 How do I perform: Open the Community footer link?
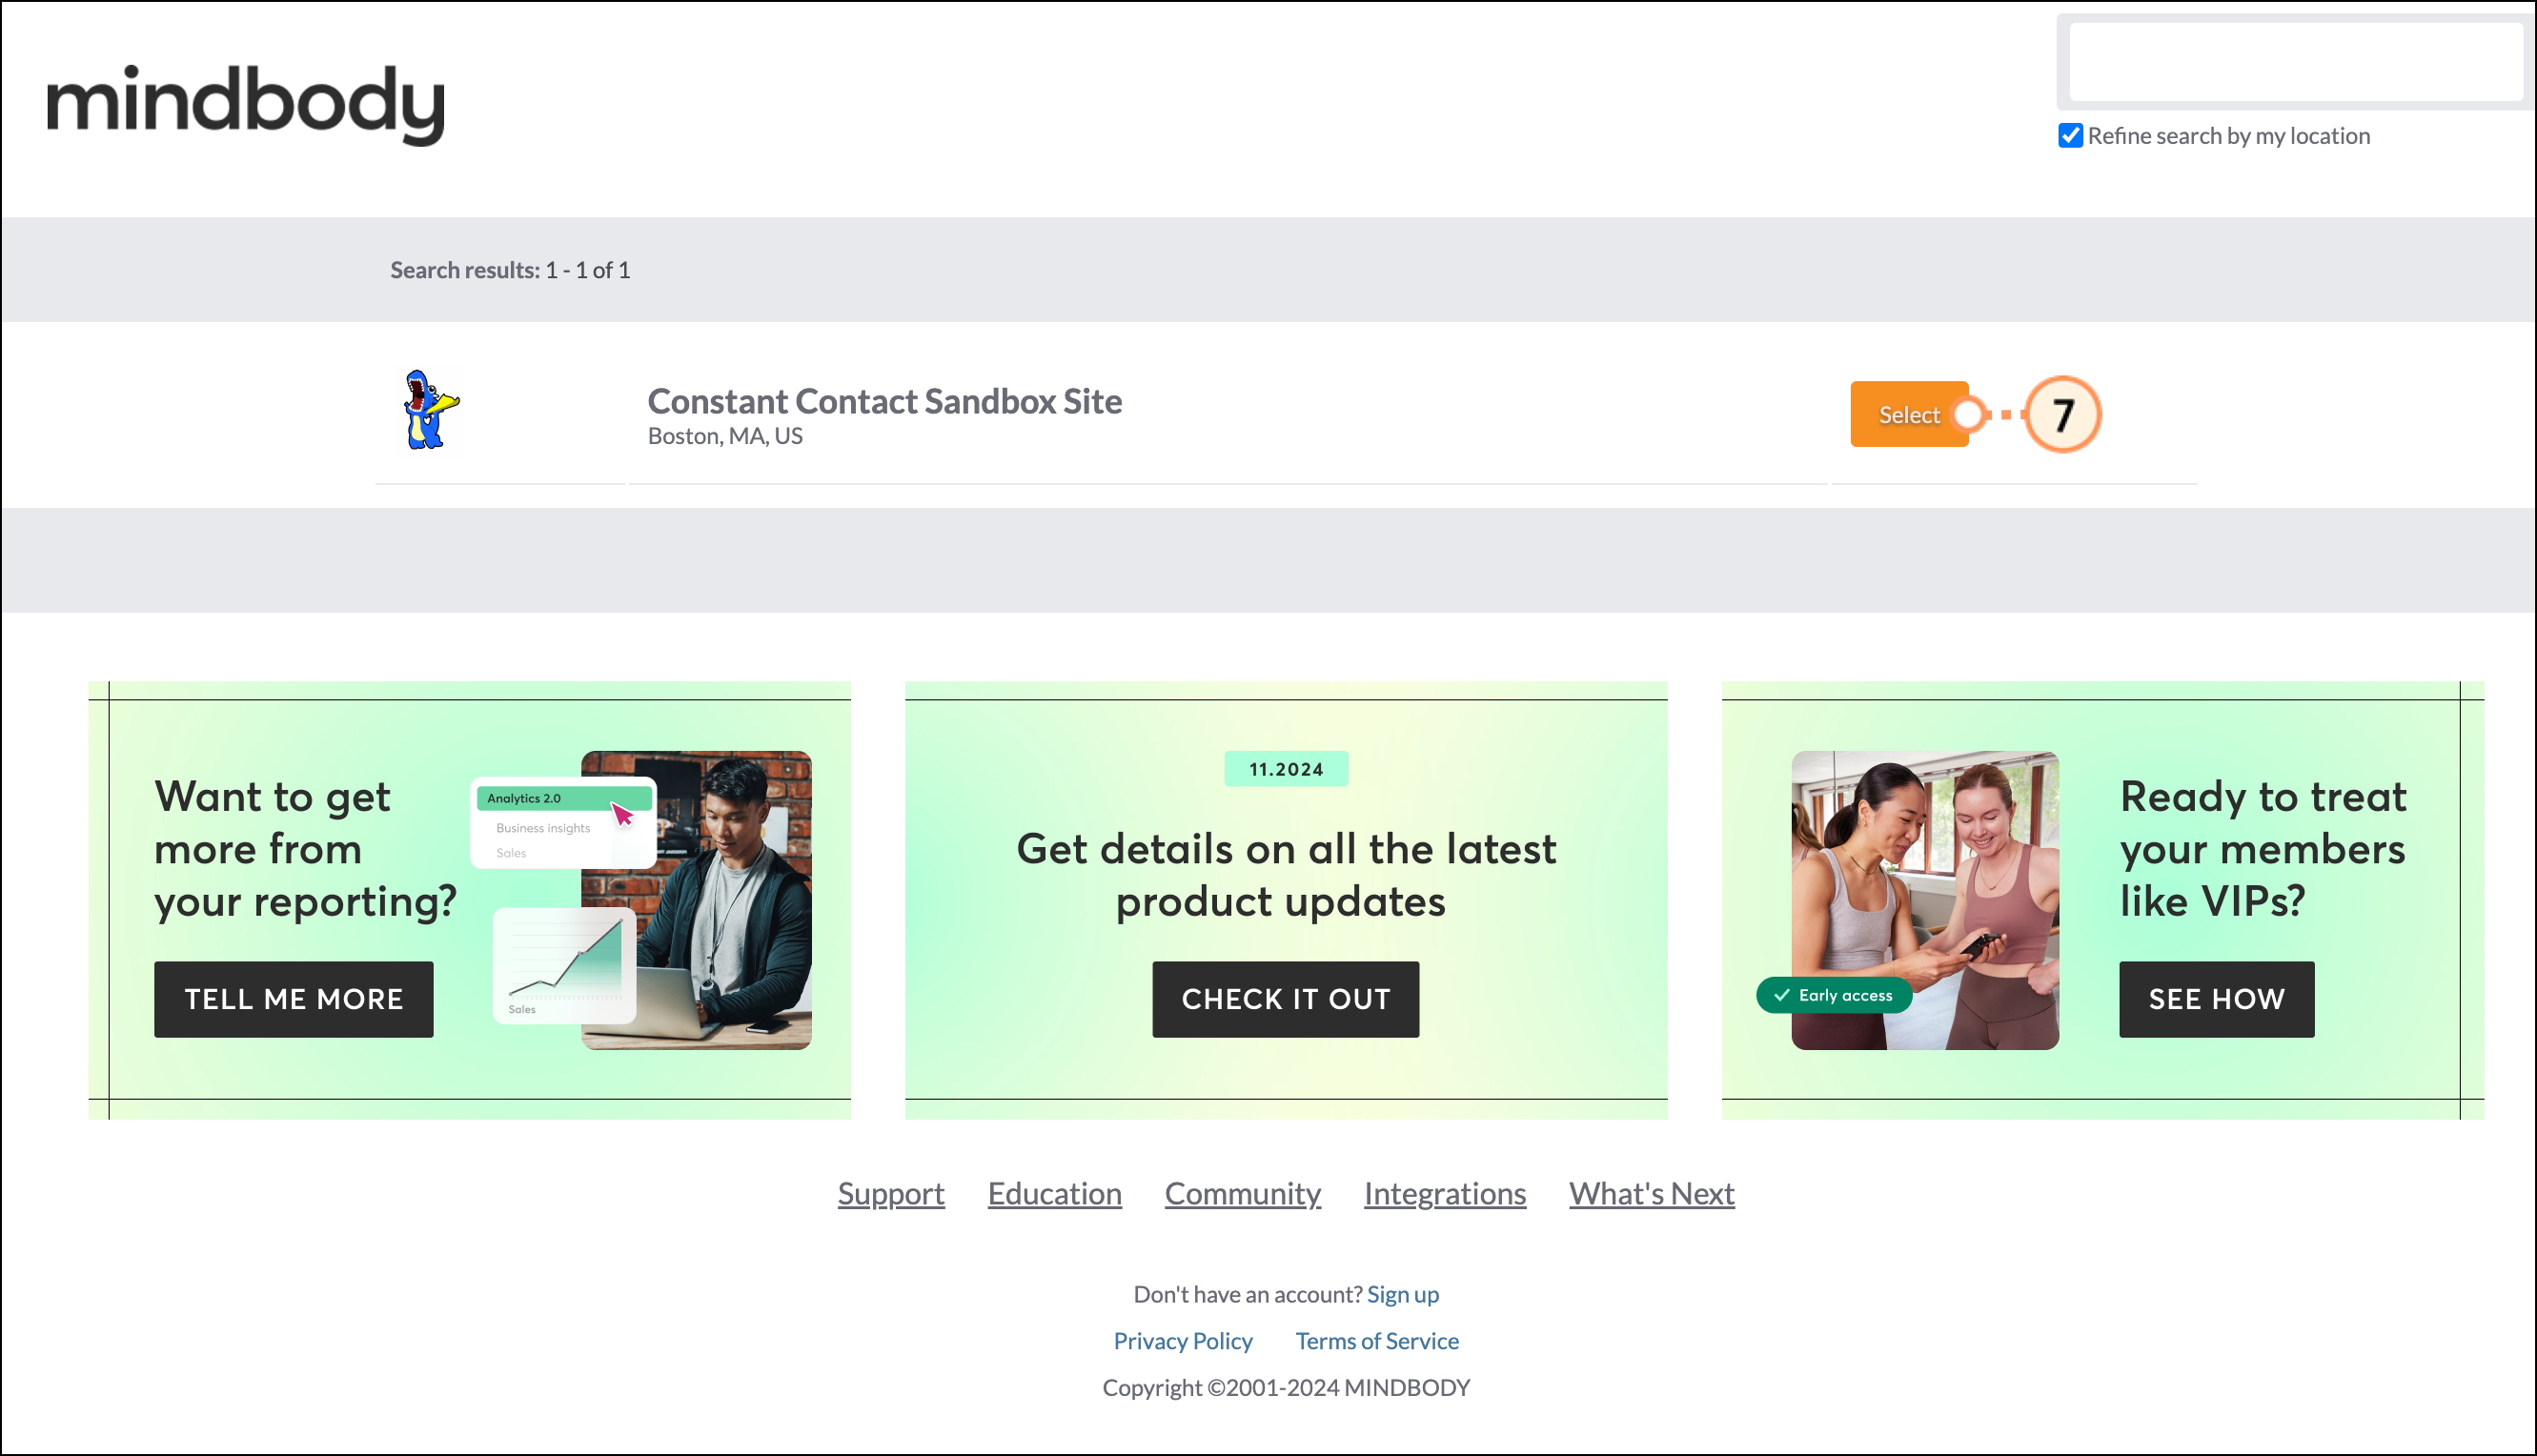pos(1242,1193)
